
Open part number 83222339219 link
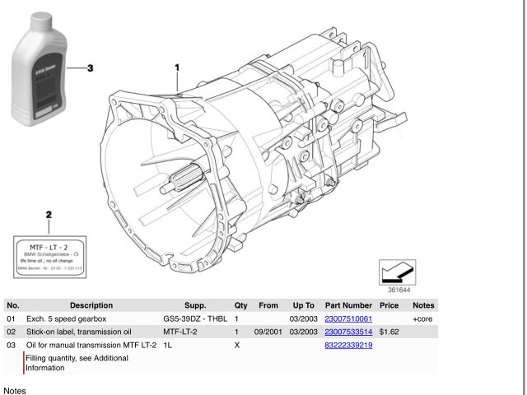pyautogui.click(x=348, y=346)
